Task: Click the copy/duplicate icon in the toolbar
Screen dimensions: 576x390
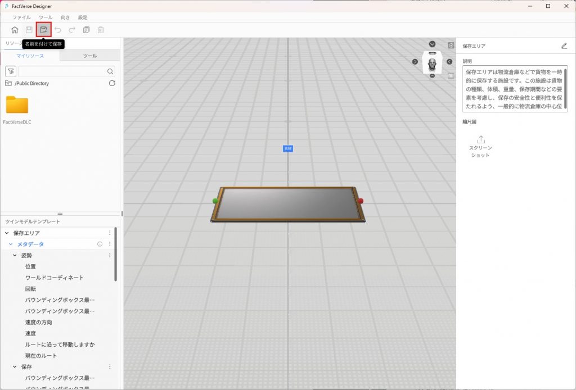Action: [x=86, y=30]
